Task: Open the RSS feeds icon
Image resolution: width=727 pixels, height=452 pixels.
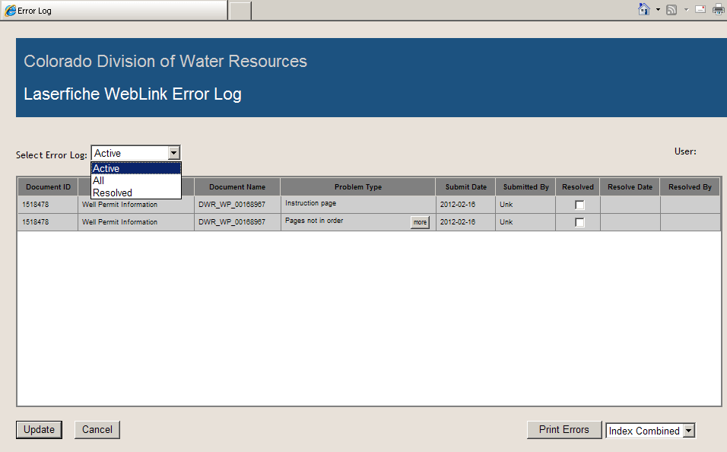Action: 671,10
